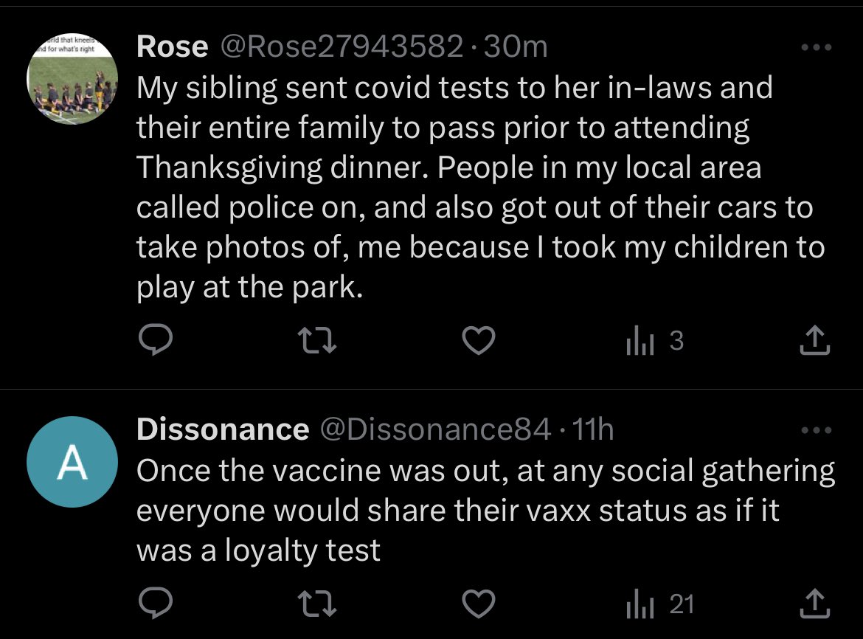Open the @Dissonance84 handle
The image size is (863, 639).
point(434,429)
